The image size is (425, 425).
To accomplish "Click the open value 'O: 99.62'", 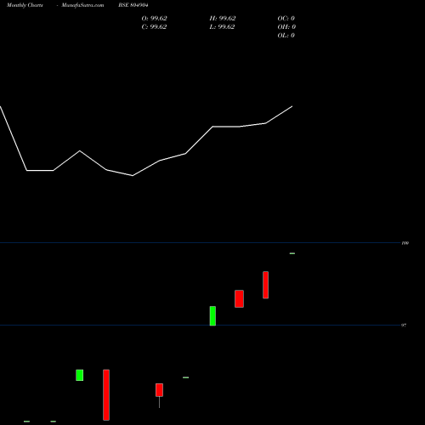I will [x=154, y=19].
